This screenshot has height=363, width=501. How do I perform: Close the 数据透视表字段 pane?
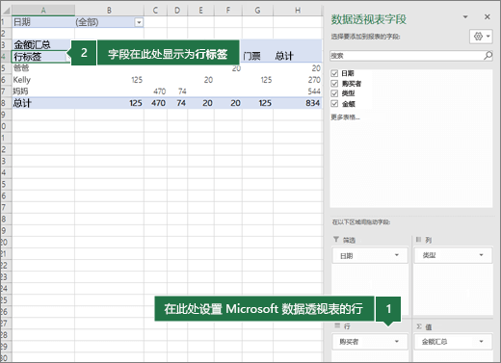pyautogui.click(x=488, y=16)
